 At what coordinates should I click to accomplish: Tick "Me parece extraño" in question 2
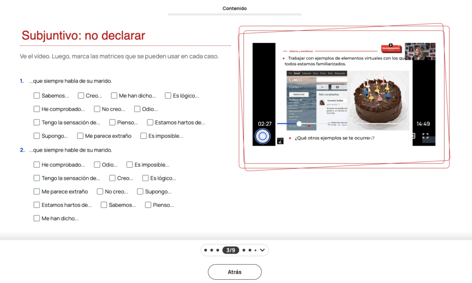click(36, 192)
